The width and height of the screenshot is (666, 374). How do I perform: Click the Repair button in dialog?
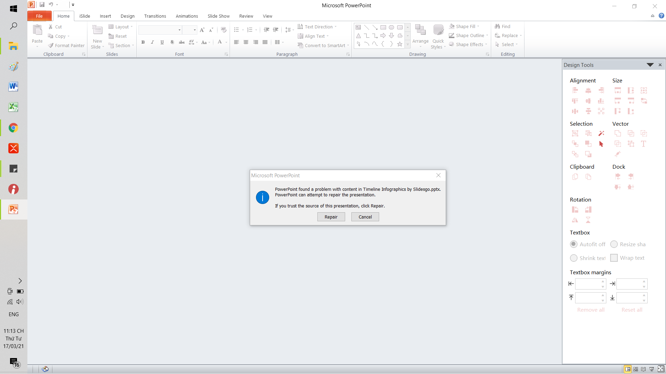331,217
